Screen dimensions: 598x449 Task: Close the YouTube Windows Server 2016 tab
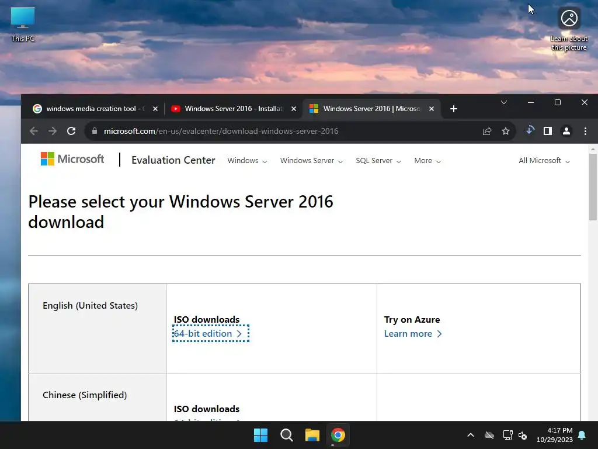pyautogui.click(x=294, y=109)
